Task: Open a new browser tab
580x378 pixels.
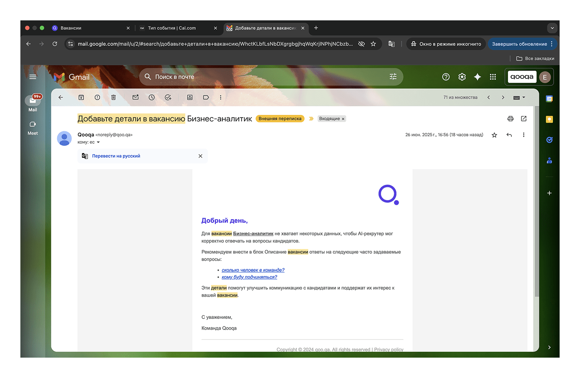Action: [316, 28]
